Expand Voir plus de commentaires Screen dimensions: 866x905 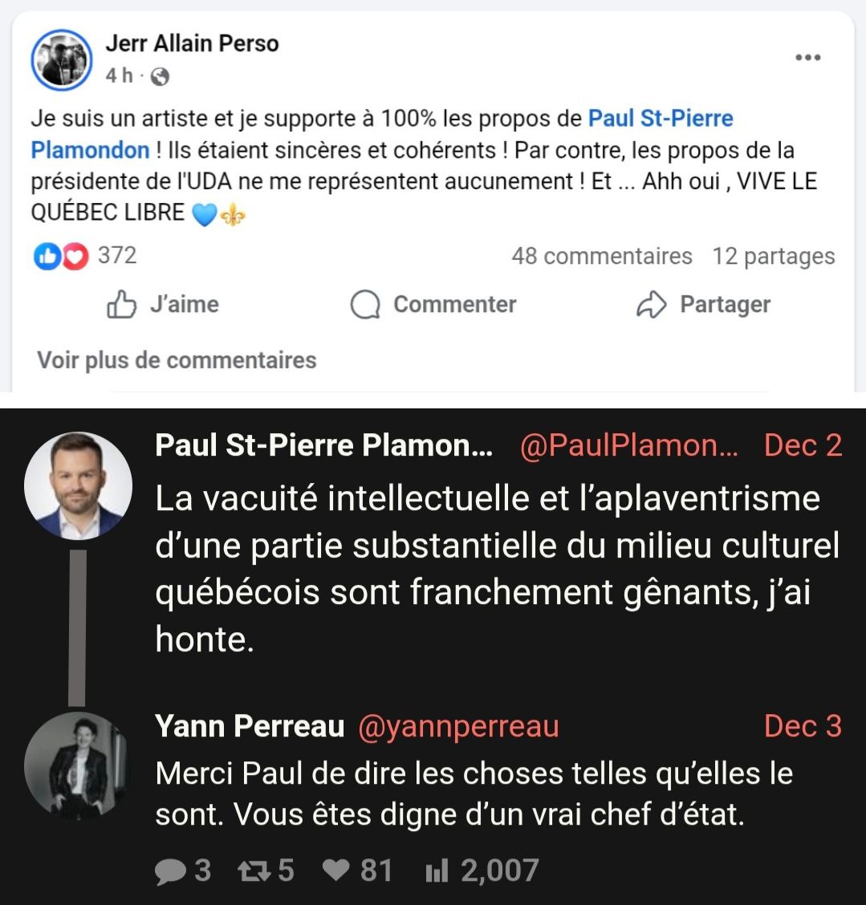click(177, 360)
